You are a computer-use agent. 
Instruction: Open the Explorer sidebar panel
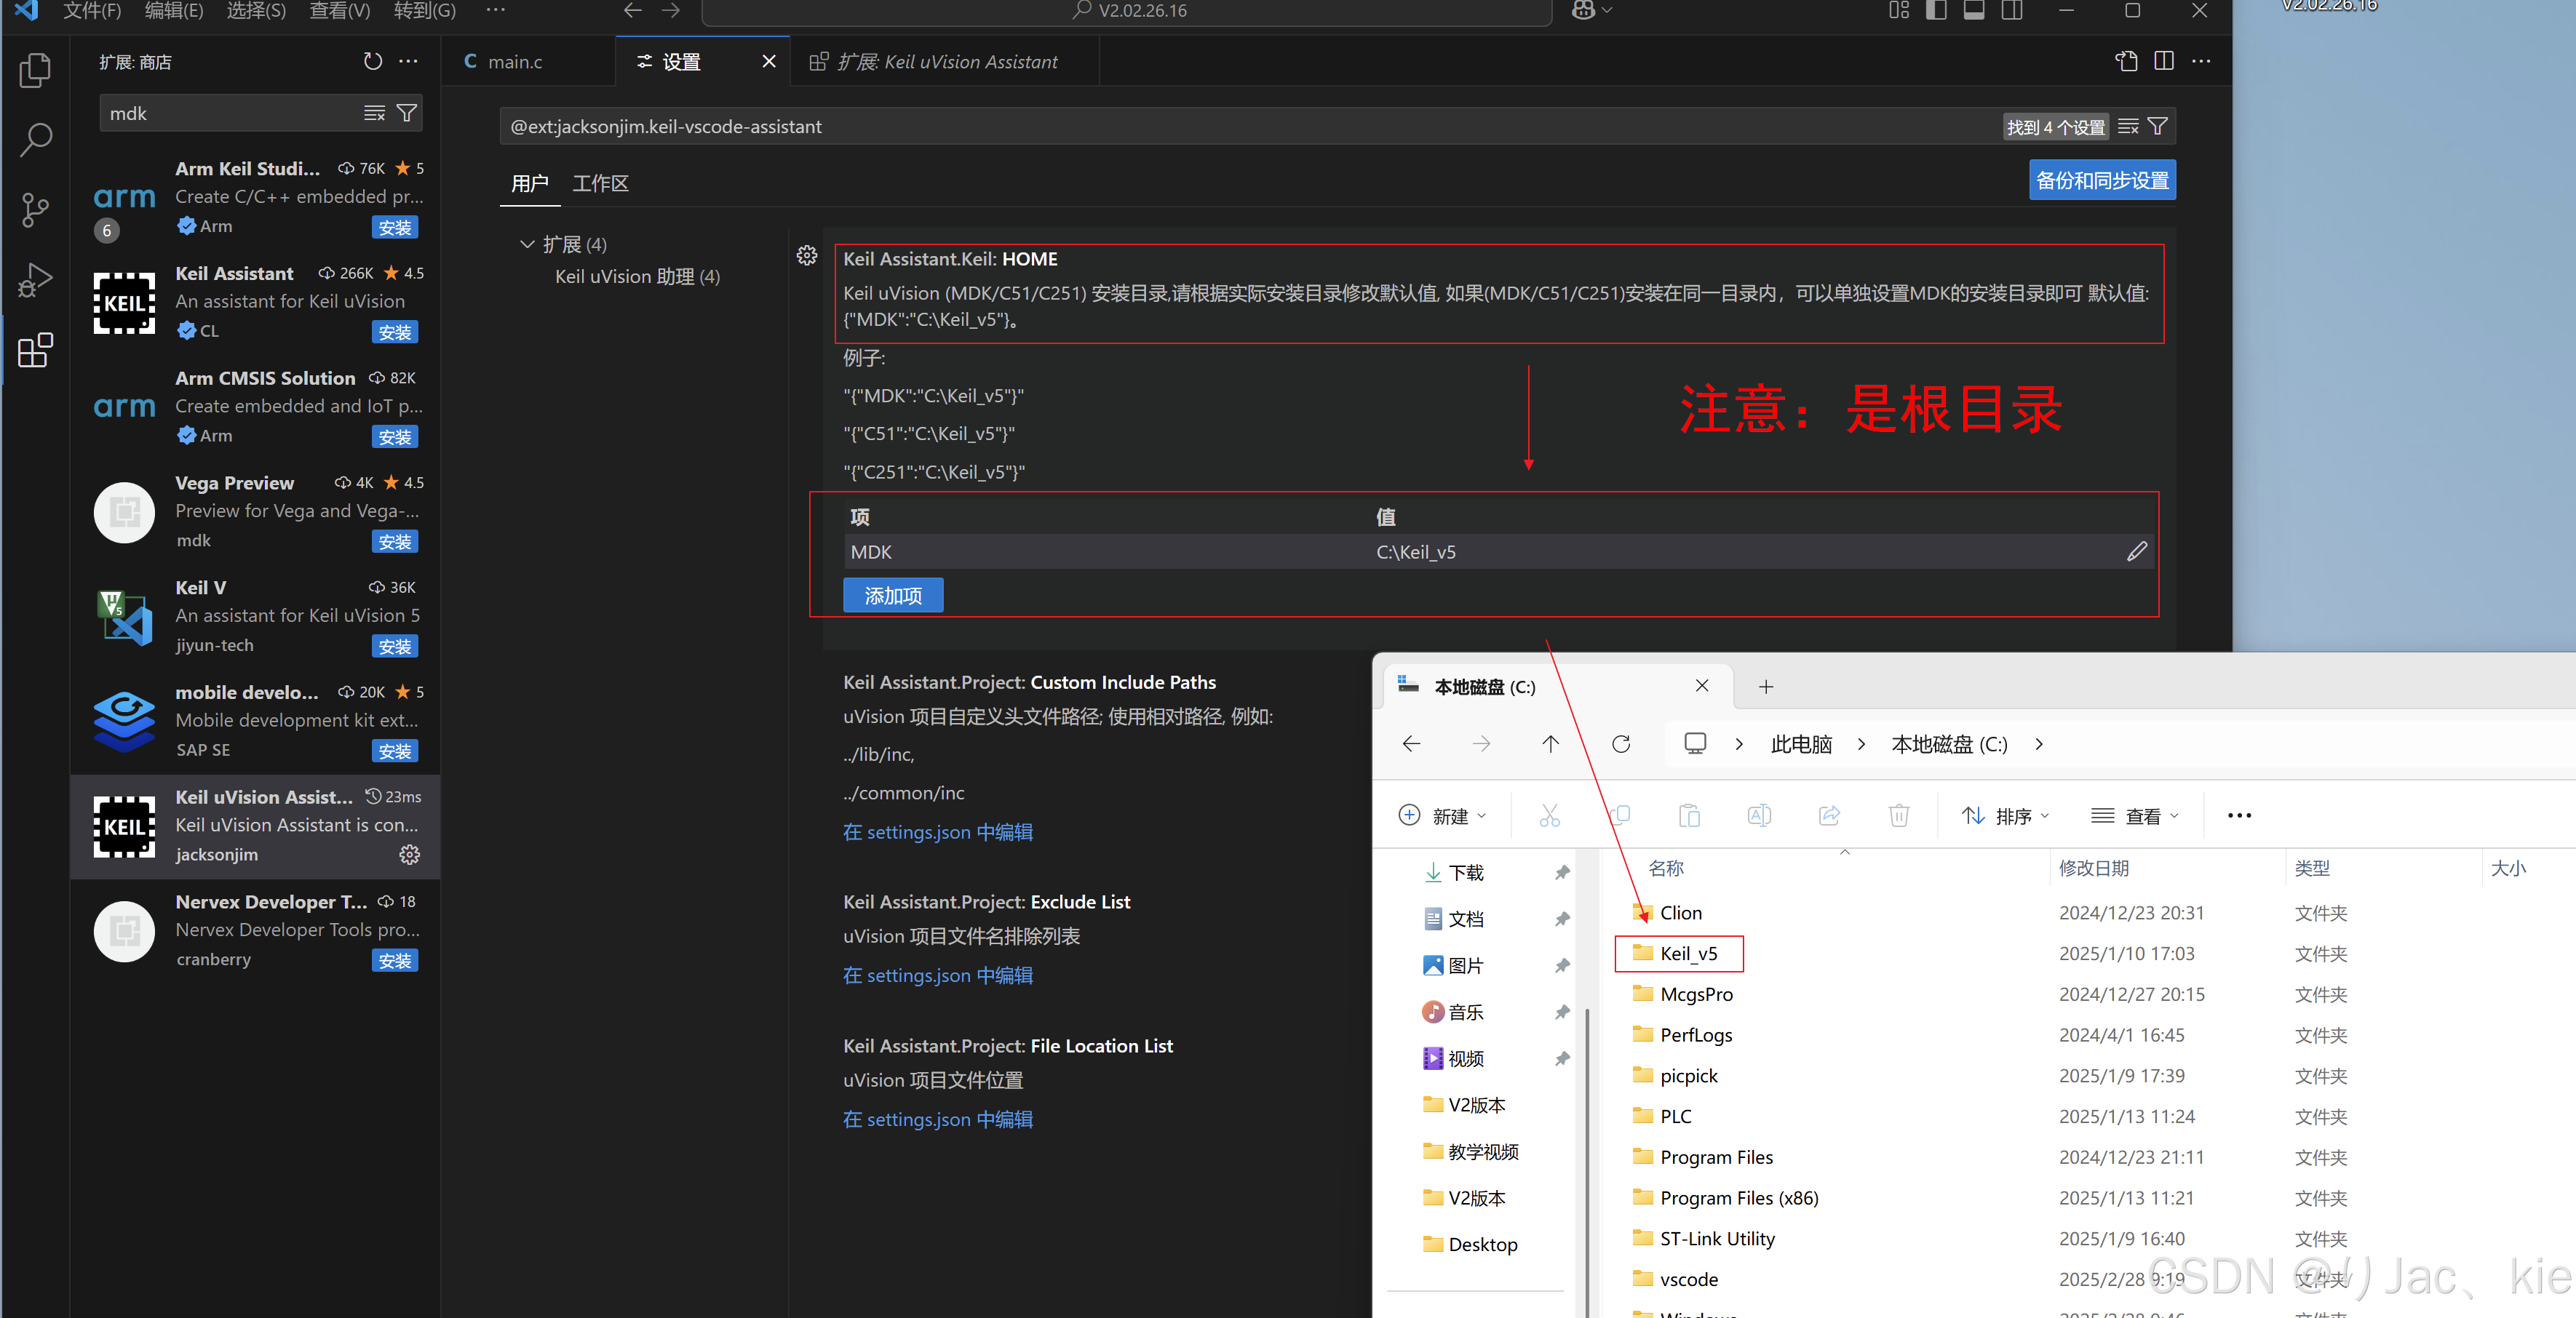[x=35, y=69]
